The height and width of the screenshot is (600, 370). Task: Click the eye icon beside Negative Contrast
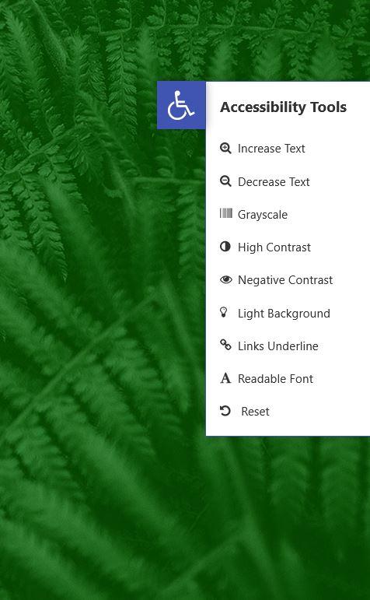click(x=226, y=279)
